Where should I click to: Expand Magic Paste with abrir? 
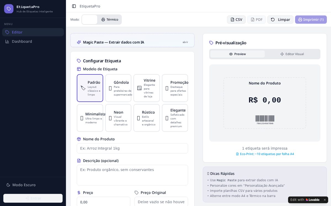click(x=185, y=42)
